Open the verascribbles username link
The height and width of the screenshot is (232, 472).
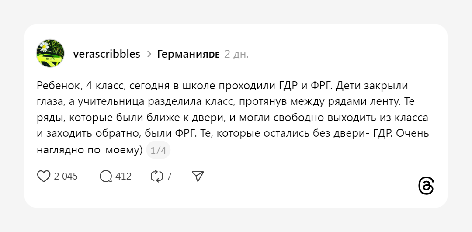[107, 54]
